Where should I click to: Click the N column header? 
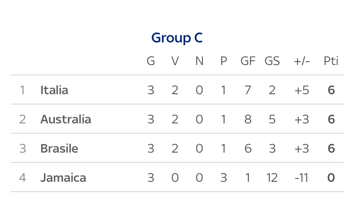pos(199,61)
